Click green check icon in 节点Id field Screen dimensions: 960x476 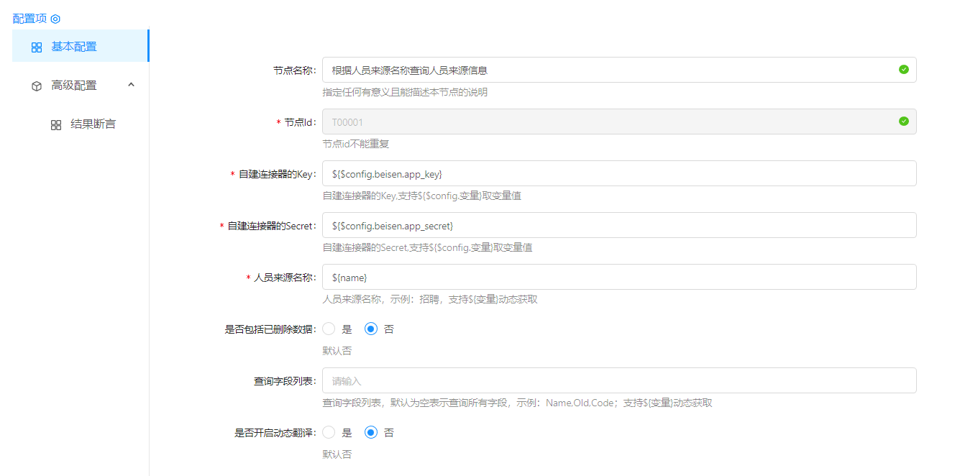[903, 122]
